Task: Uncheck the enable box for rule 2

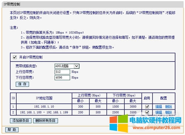Action: (x=147, y=112)
